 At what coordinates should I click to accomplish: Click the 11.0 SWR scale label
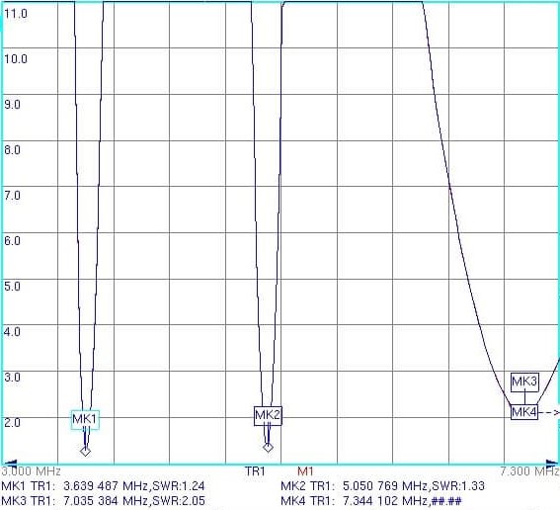[16, 14]
